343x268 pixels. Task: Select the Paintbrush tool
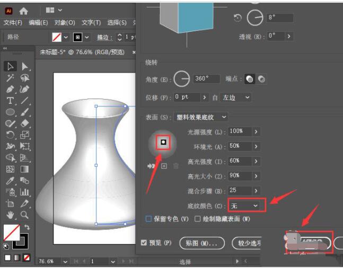point(25,112)
